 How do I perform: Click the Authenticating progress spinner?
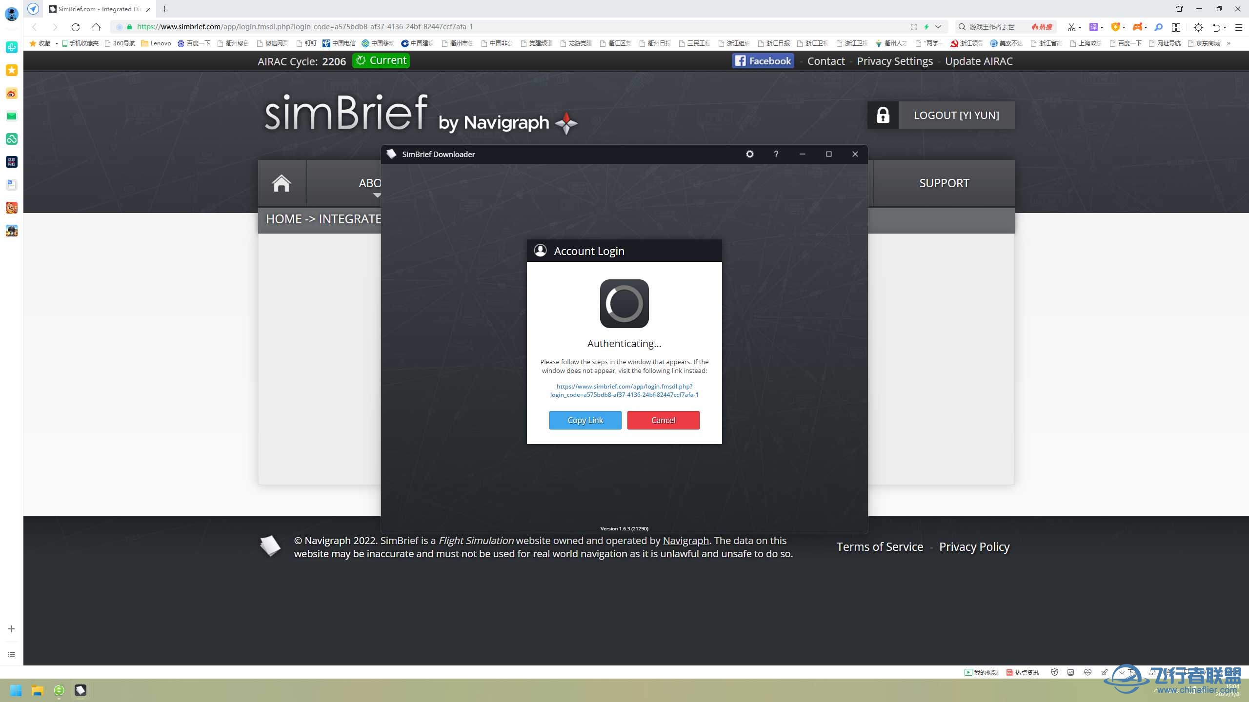(624, 303)
